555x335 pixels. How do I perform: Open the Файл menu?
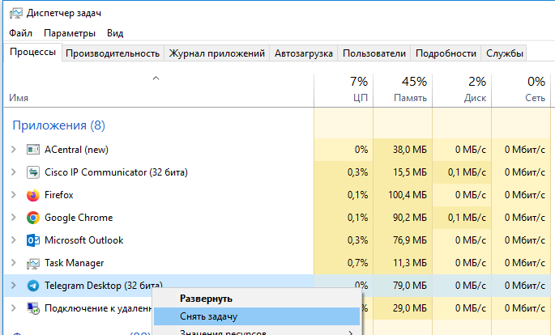[x=20, y=33]
